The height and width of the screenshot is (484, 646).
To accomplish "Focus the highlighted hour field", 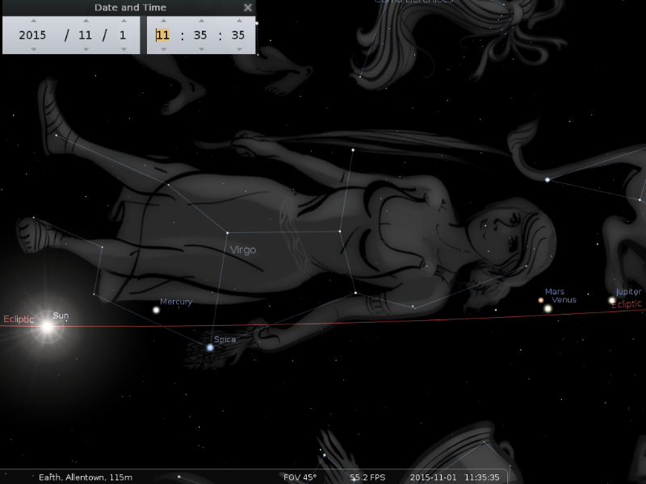I will [163, 35].
